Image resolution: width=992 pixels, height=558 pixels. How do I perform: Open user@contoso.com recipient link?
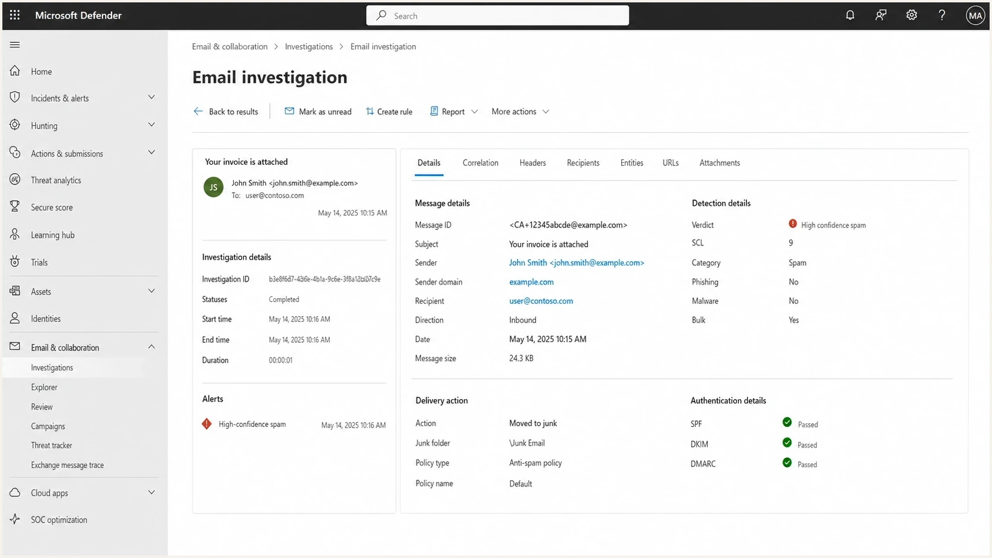541,301
